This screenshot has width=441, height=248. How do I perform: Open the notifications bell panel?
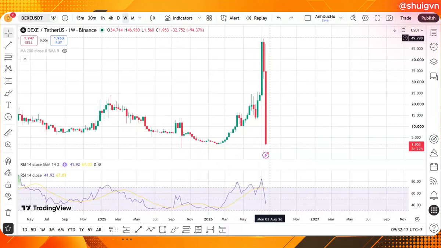click(x=434, y=195)
